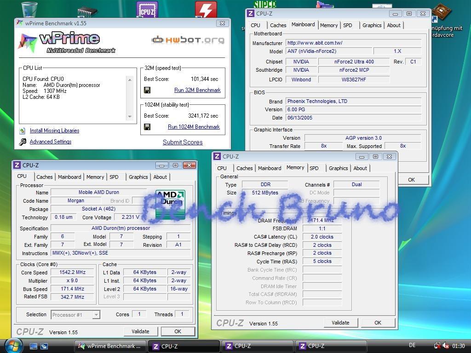
Task: Open Advanced Settings link
Action: 51,142
